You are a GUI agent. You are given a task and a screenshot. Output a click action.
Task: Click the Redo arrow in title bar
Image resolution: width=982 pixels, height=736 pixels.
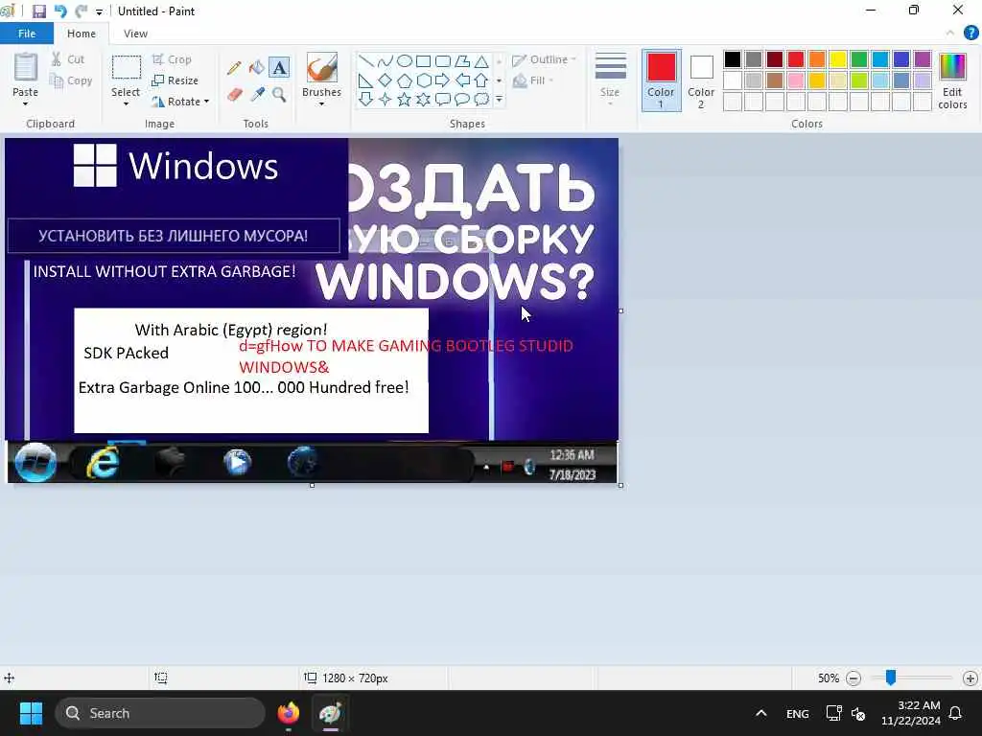coord(81,11)
